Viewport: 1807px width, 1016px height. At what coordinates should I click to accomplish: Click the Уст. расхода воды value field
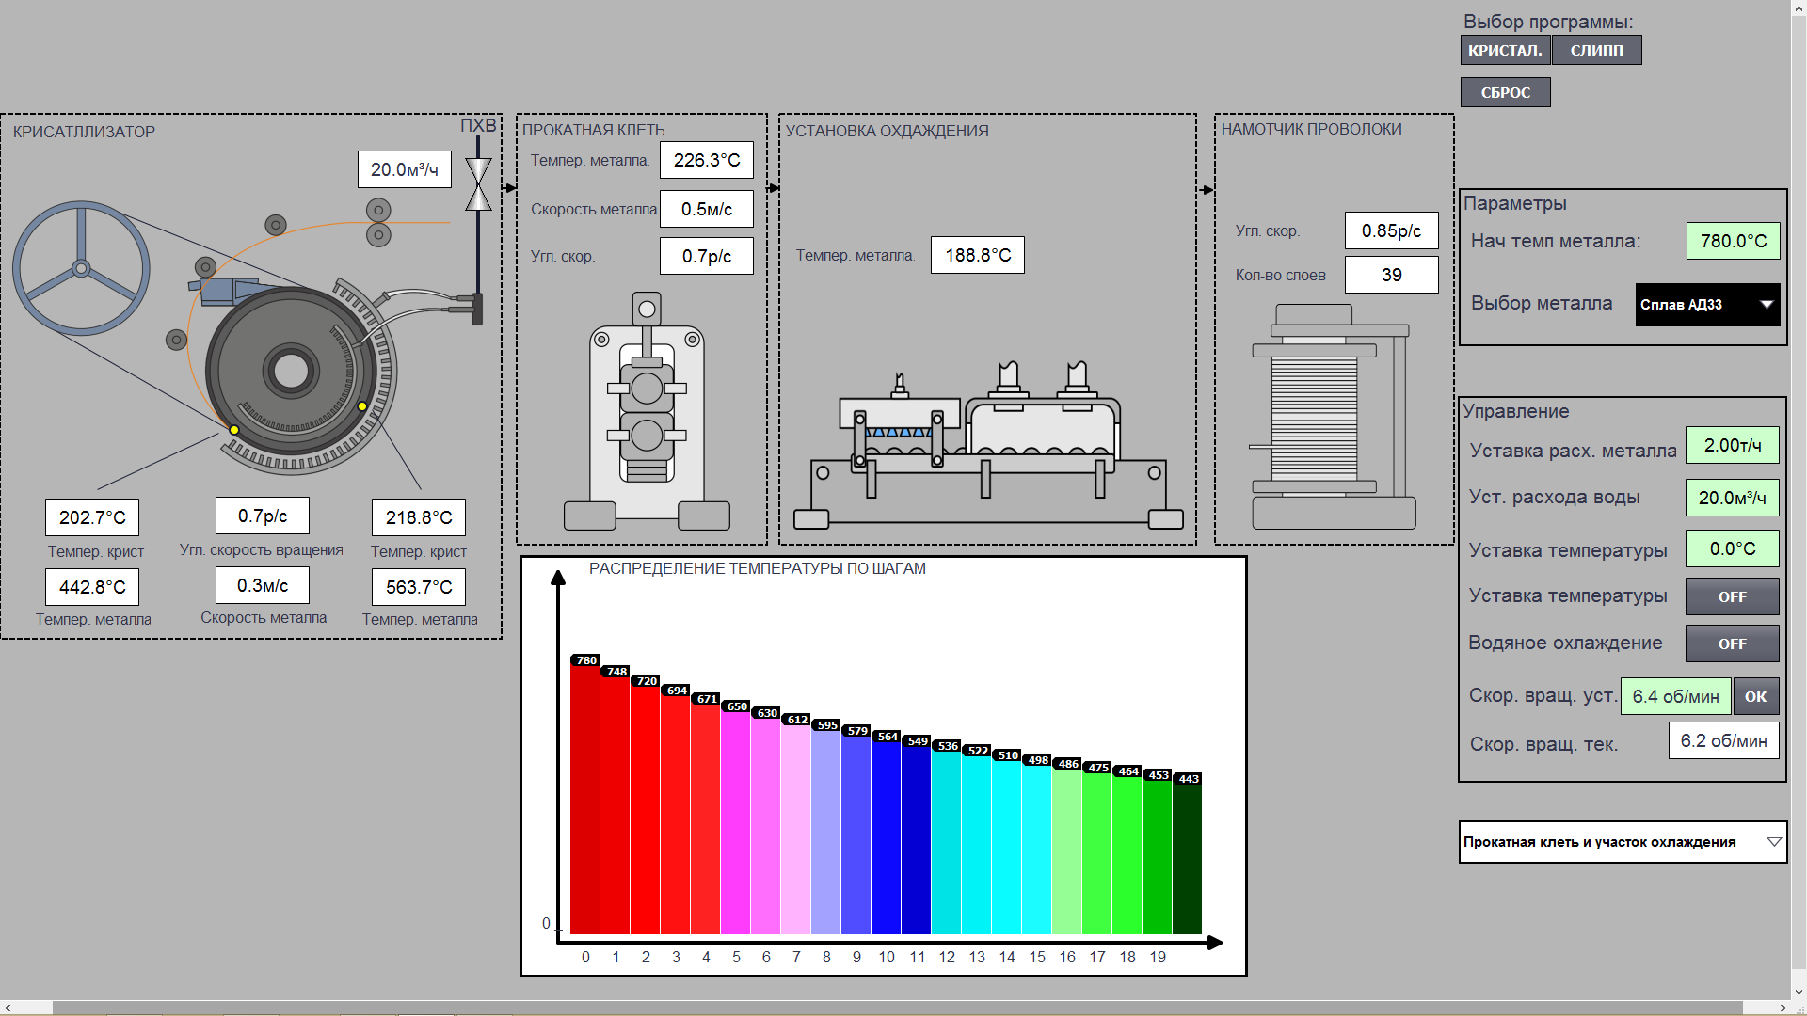coord(1732,498)
